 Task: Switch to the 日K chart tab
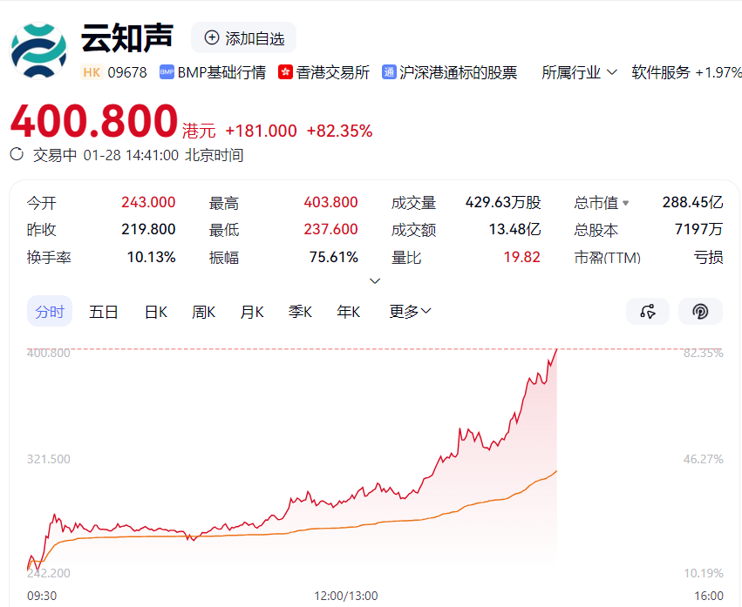(156, 312)
